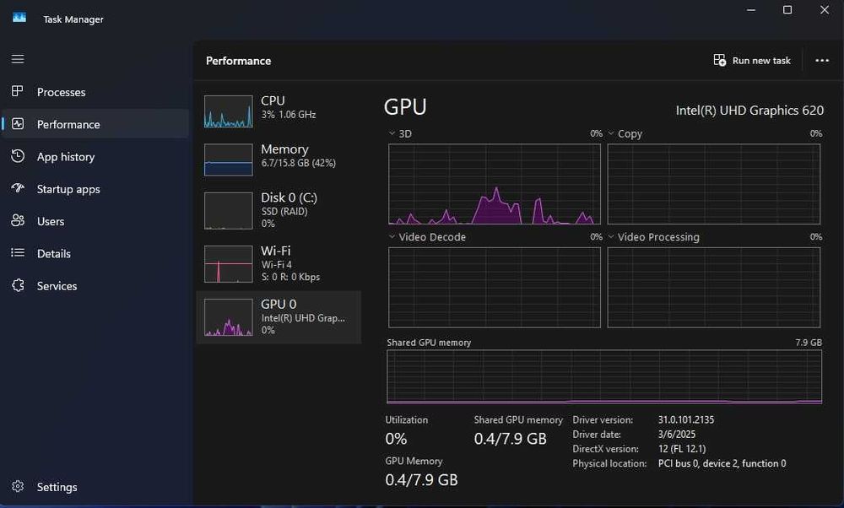
Task: Click the Startup apps icon
Action: [18, 189]
